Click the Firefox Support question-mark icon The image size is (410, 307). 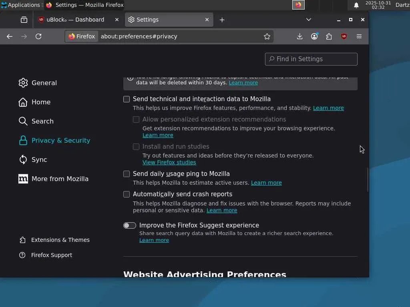pyautogui.click(x=22, y=255)
